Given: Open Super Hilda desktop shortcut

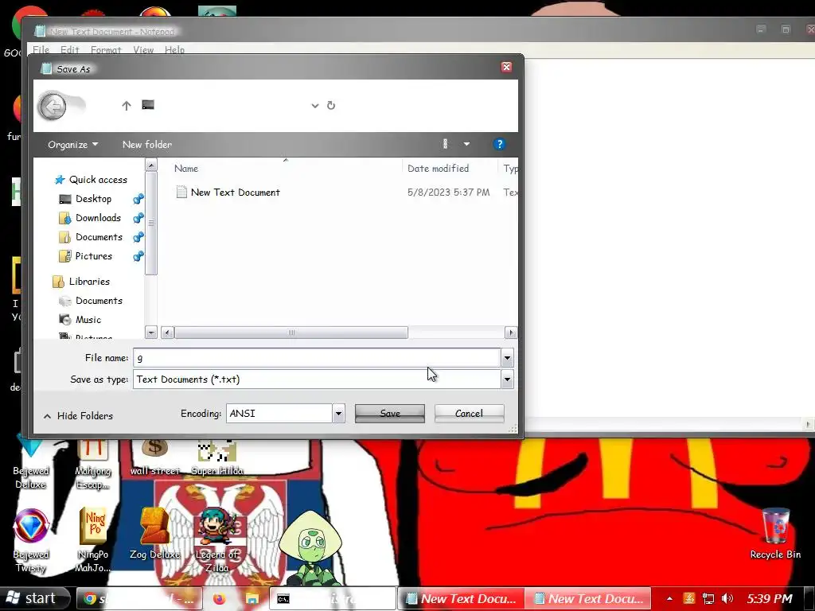Looking at the screenshot, I should (x=217, y=458).
